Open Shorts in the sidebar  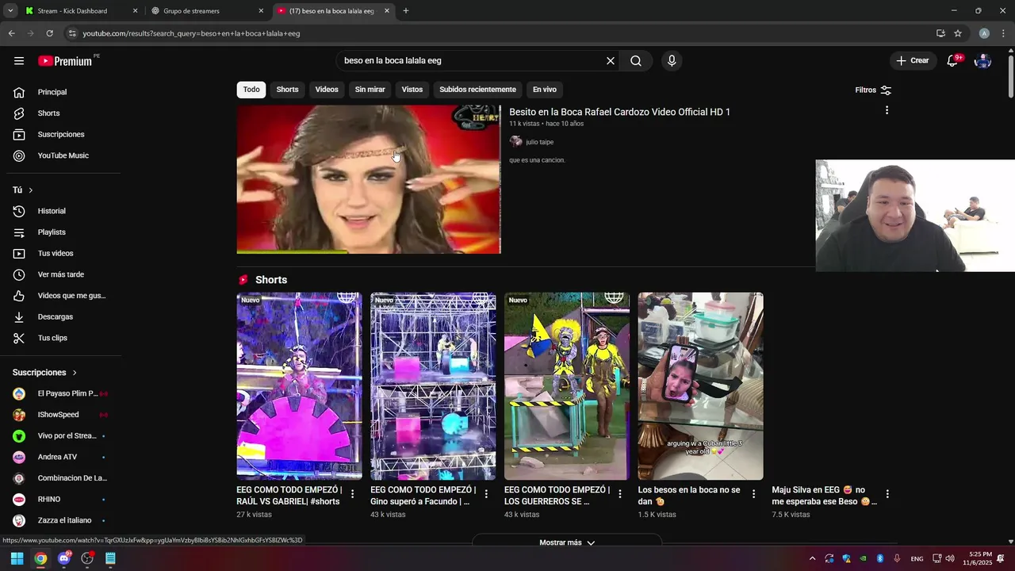point(60,113)
